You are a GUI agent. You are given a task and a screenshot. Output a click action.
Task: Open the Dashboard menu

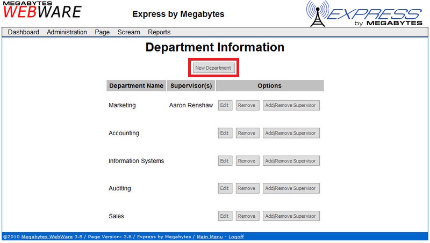[24, 32]
